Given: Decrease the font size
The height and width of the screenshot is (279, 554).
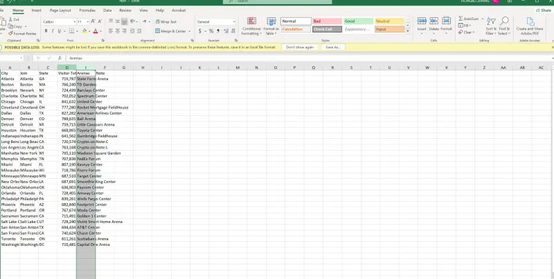Looking at the screenshot, I should click(100, 22).
